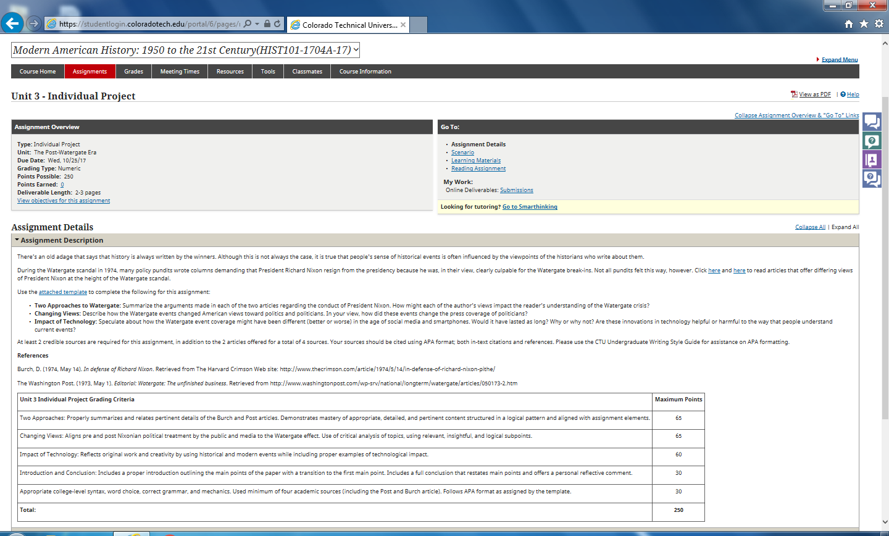
Task: Open the Assignments menu tab
Action: click(90, 72)
